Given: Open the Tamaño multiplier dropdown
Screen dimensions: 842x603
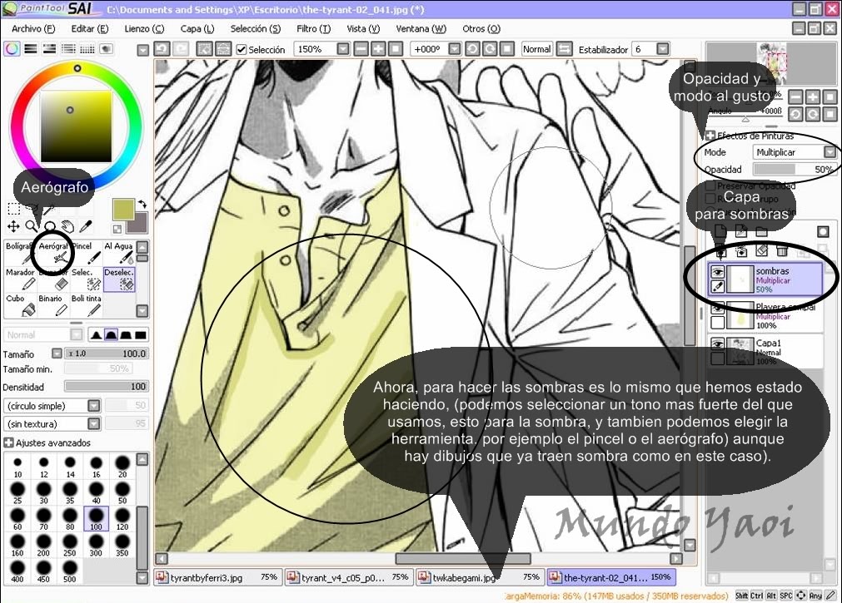Looking at the screenshot, I should click(x=57, y=353).
